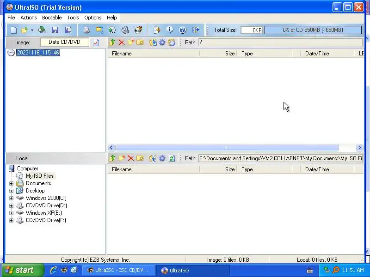Sort image file list by Size column

218,54
